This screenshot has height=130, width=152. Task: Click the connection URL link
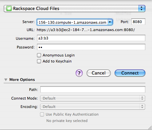(x=86, y=30)
